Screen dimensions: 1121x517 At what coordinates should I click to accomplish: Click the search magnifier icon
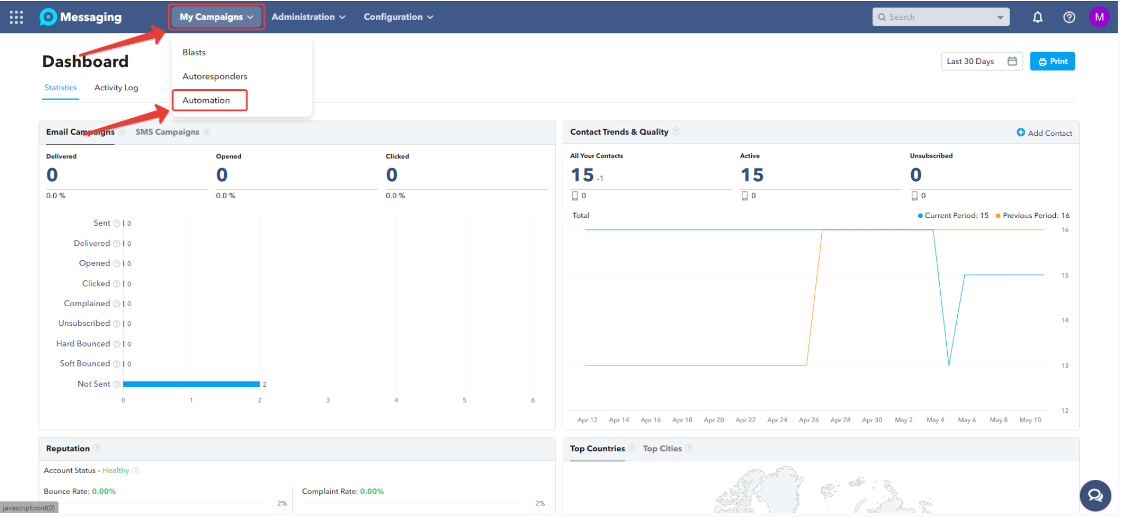[x=882, y=17]
